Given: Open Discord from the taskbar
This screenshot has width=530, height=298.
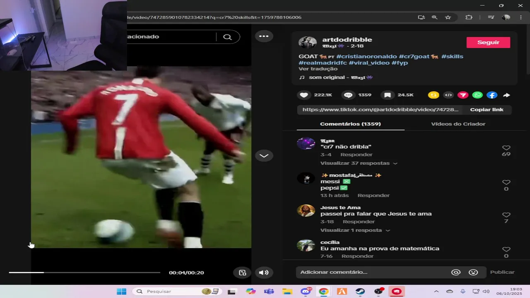Looking at the screenshot, I should [x=306, y=291].
